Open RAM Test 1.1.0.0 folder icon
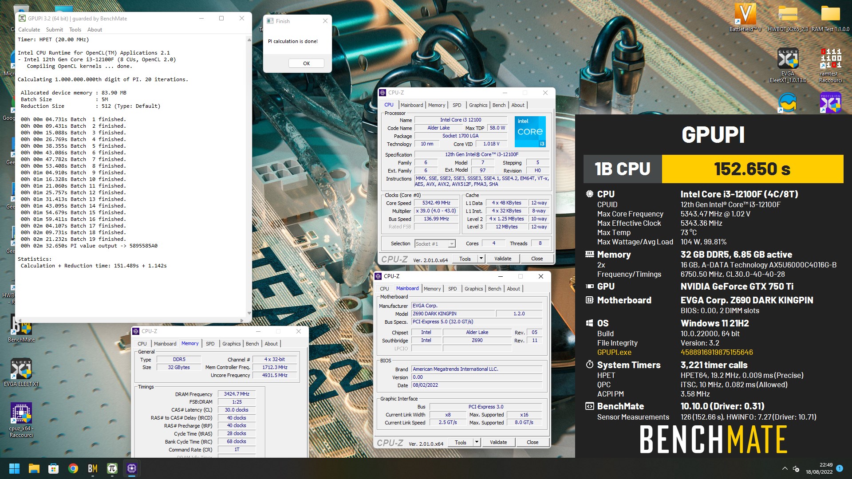Image resolution: width=852 pixels, height=479 pixels. [830, 17]
